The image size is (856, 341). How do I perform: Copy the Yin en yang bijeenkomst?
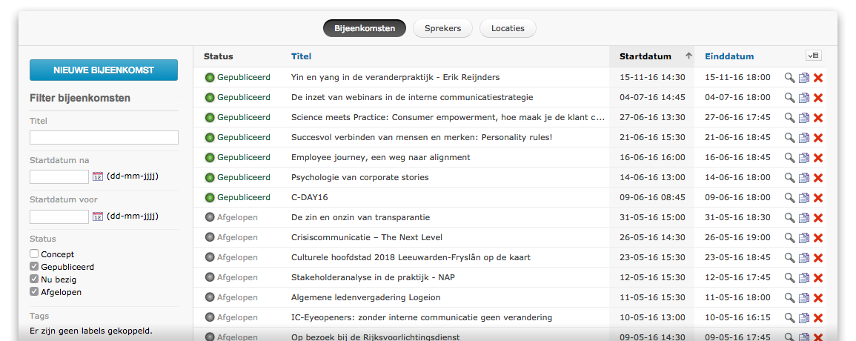click(803, 78)
